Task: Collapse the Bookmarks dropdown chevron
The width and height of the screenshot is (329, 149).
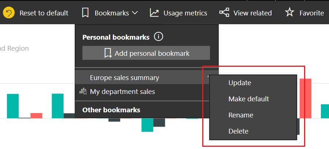Action: [134, 13]
